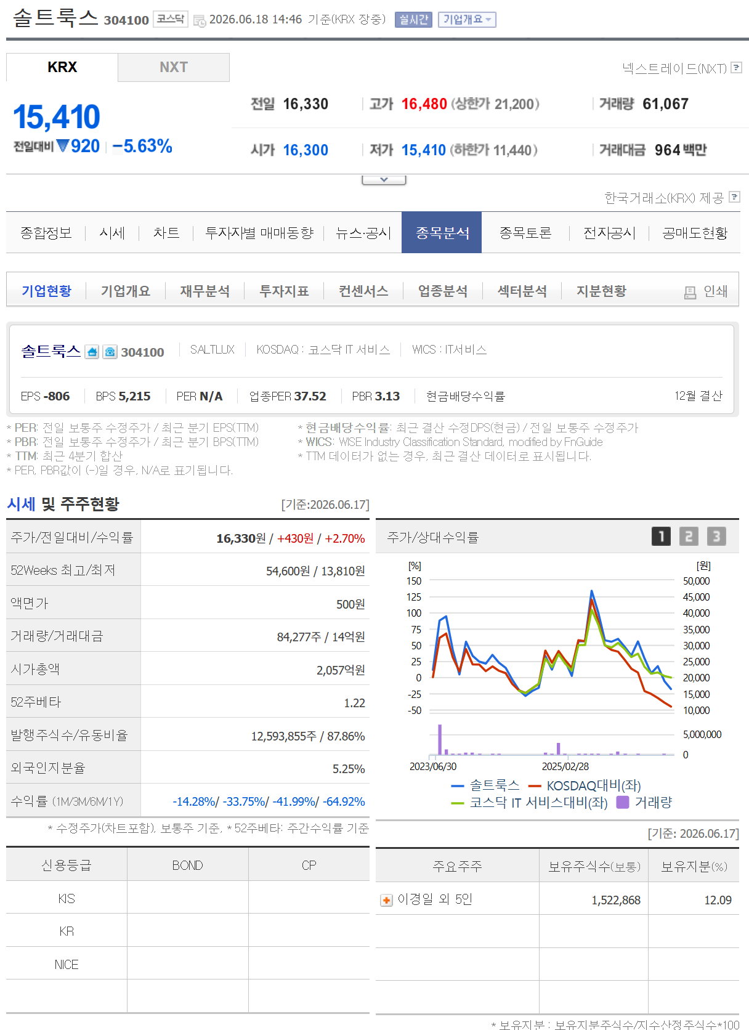Open the 뉴스·공시 tab
749x1030 pixels.
pyautogui.click(x=363, y=233)
